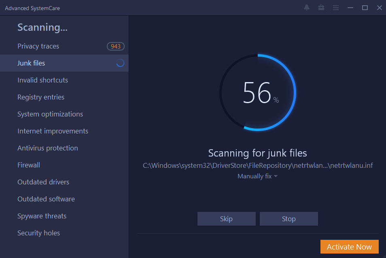Image resolution: width=386 pixels, height=258 pixels.
Task: Select Outdated drivers item
Action: tap(64, 182)
